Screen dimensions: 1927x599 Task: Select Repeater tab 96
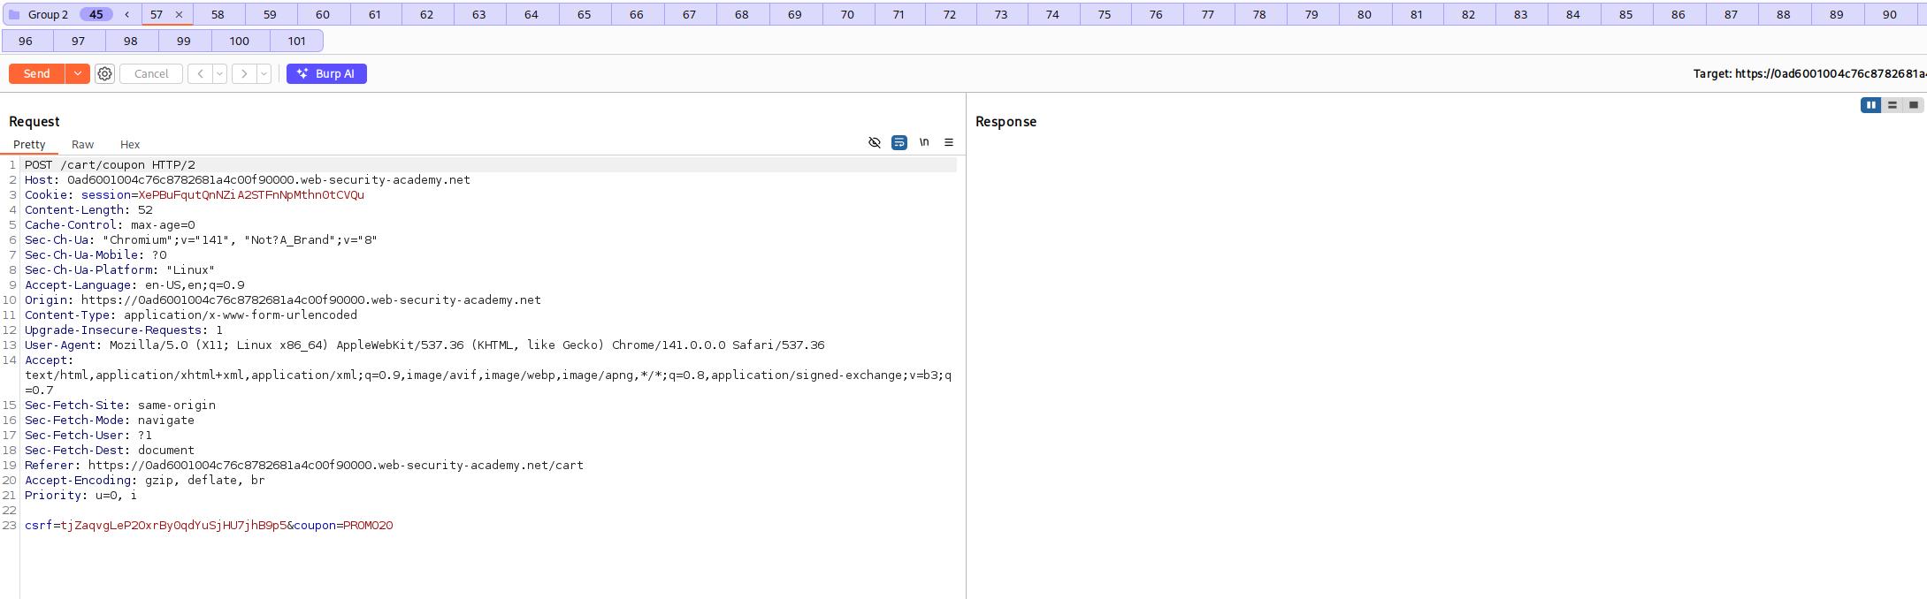pos(26,42)
